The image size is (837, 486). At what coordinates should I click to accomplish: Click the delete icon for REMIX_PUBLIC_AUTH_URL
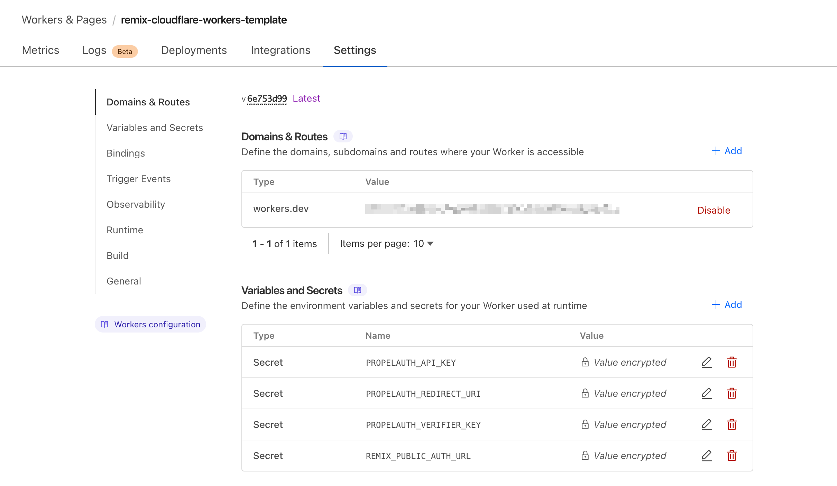point(732,456)
